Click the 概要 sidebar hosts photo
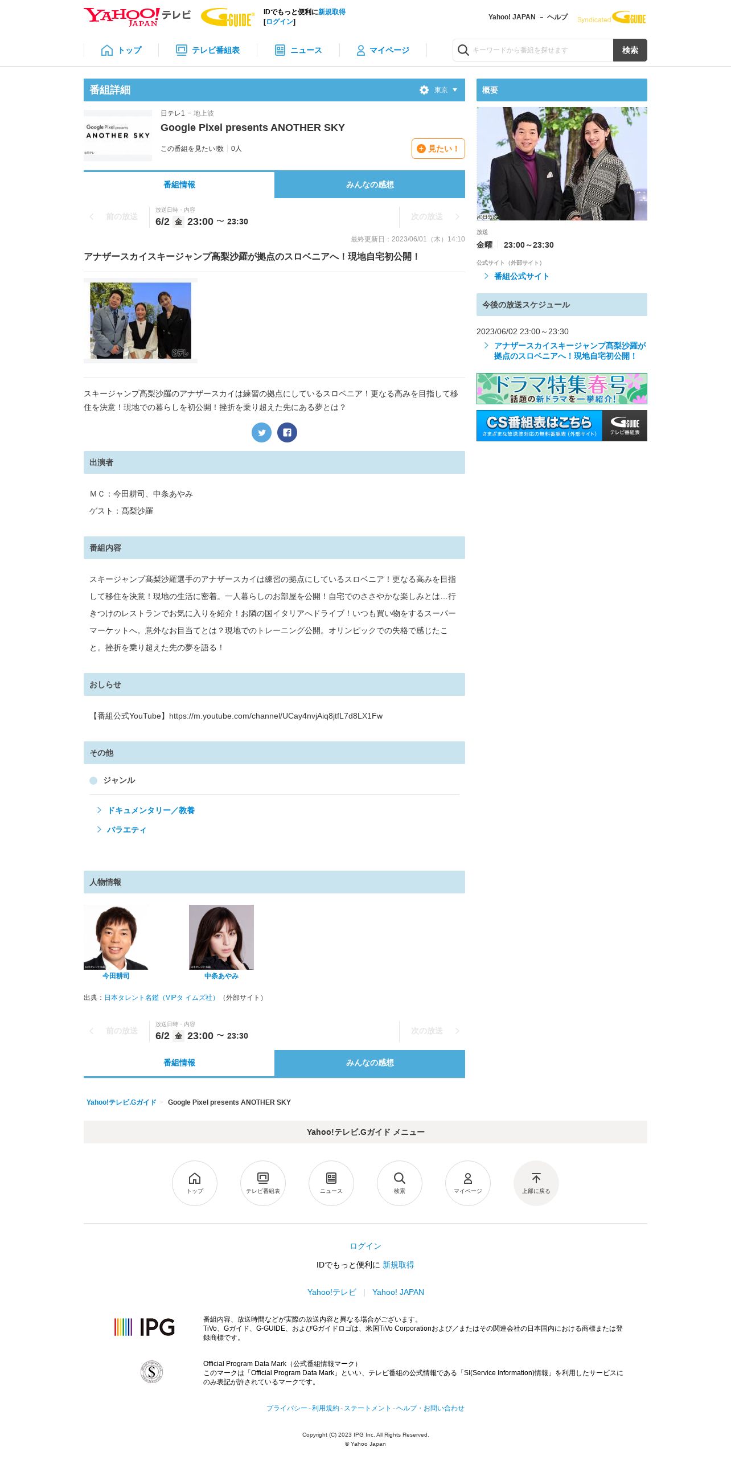Screen dimensions: 731x1460 click(x=562, y=164)
